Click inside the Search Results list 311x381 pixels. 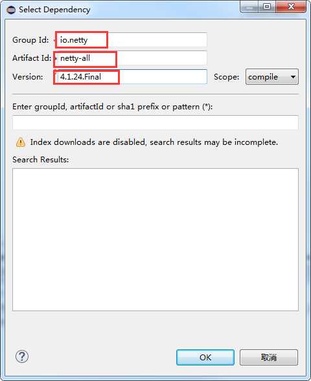(x=155, y=239)
